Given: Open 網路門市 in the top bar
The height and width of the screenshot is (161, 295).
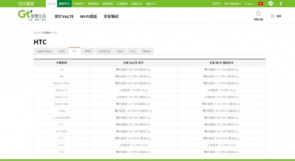Looking at the screenshot, I should 64,4.
